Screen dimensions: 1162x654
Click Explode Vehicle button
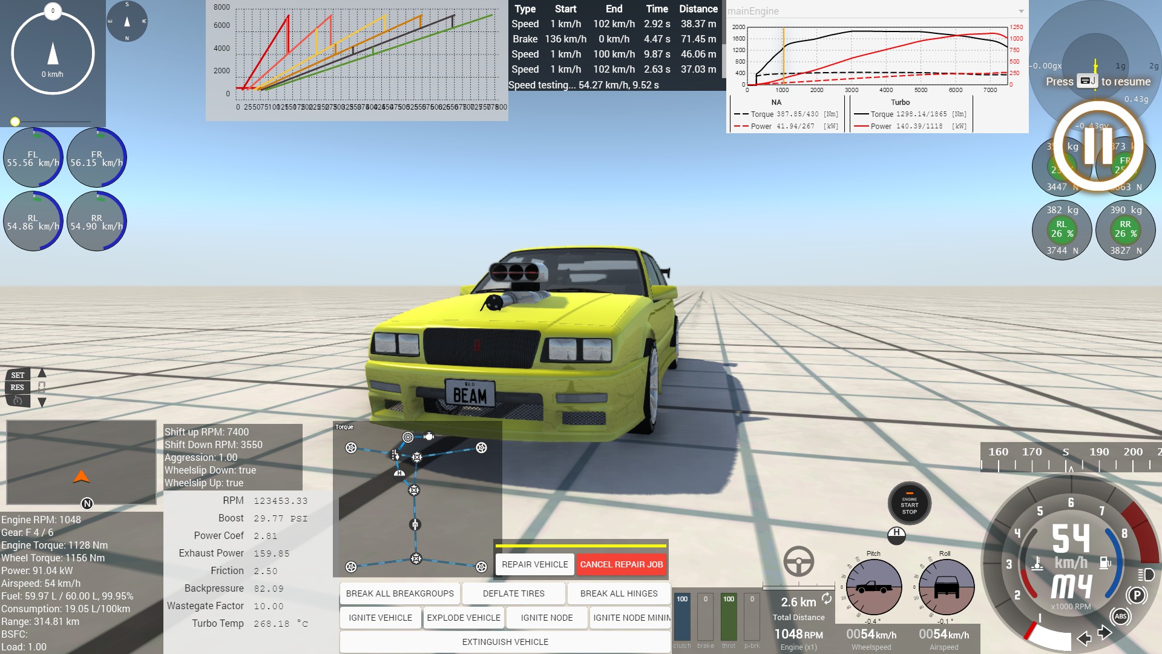(464, 618)
